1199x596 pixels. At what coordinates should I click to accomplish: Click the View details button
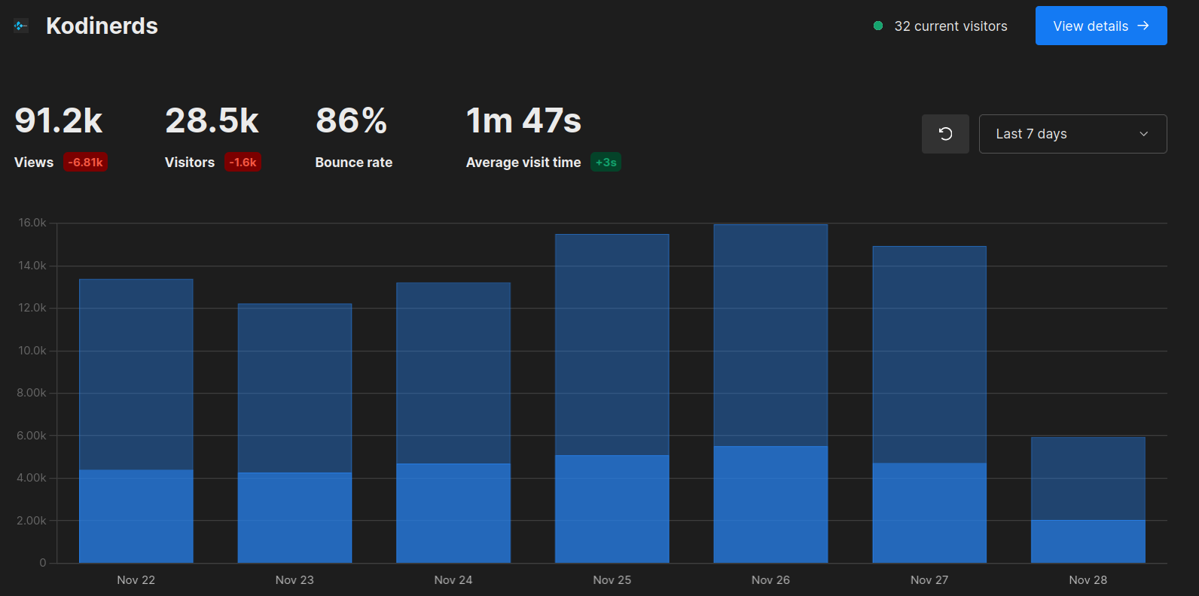click(1101, 26)
